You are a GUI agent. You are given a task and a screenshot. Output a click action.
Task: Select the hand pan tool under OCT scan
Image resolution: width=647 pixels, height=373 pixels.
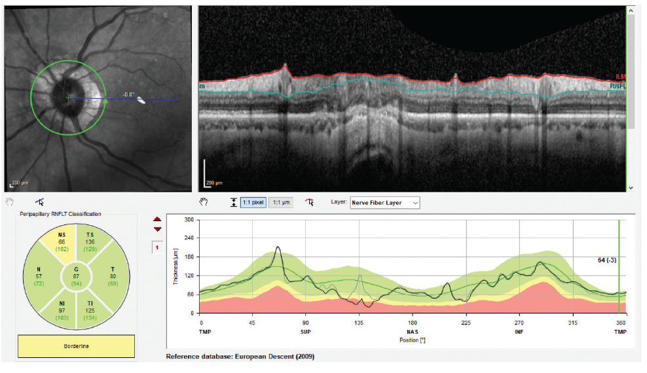click(x=204, y=202)
